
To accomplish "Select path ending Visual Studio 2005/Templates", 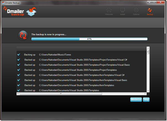I will click(x=69, y=90).
